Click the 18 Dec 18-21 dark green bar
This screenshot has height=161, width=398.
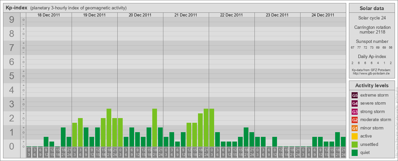tap(63, 137)
